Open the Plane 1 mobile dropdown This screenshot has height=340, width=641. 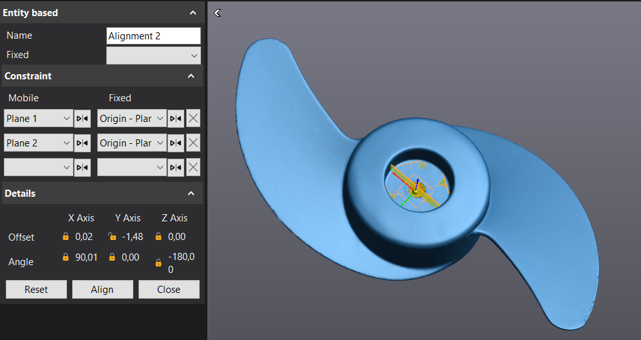39,119
